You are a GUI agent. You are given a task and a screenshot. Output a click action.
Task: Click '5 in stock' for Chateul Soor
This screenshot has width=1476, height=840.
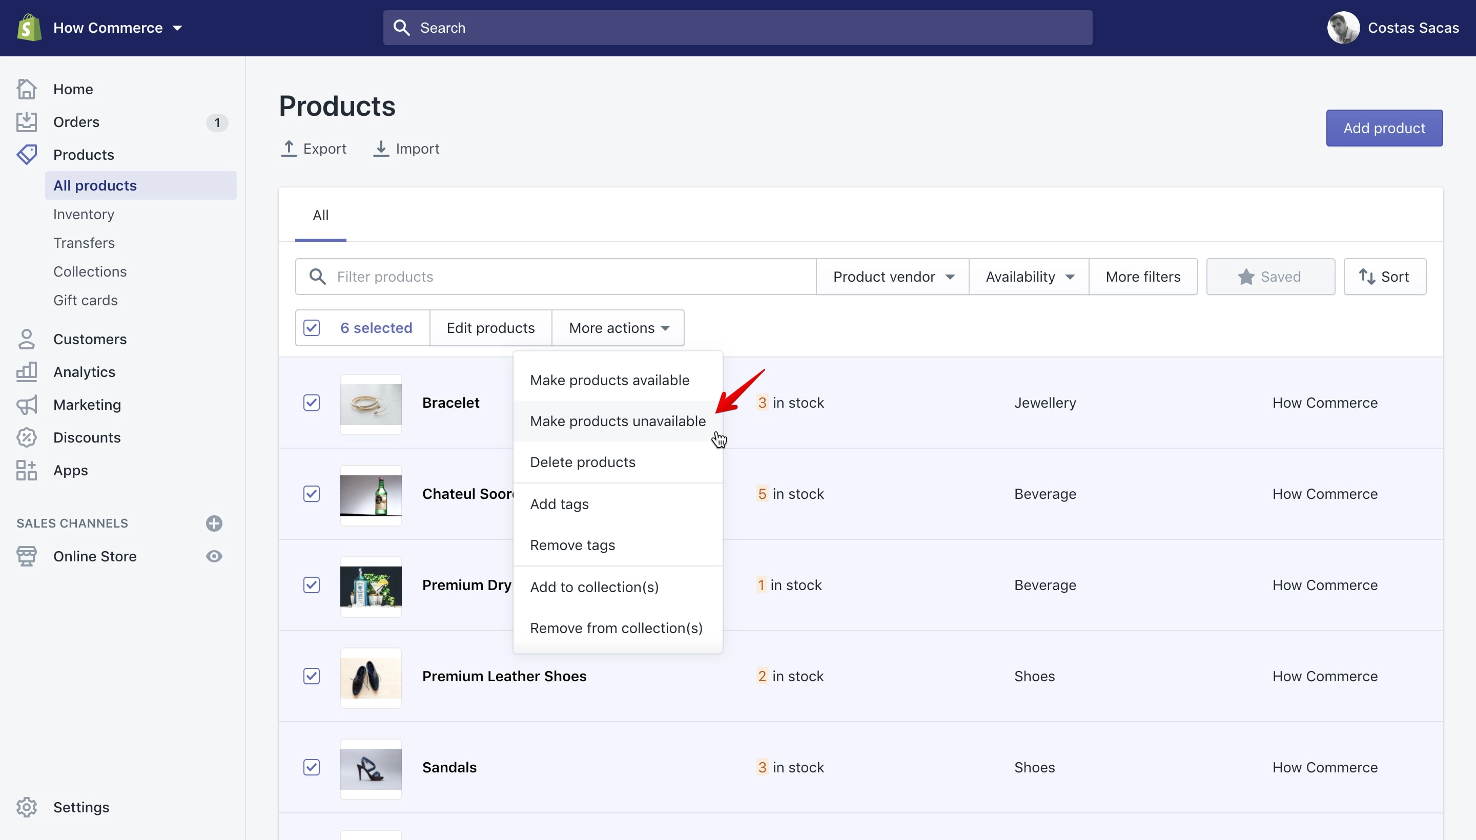[790, 494]
